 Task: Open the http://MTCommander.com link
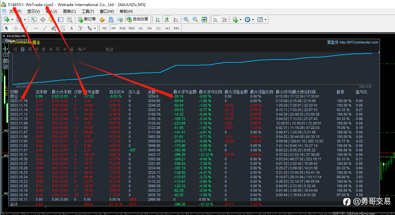359,42
